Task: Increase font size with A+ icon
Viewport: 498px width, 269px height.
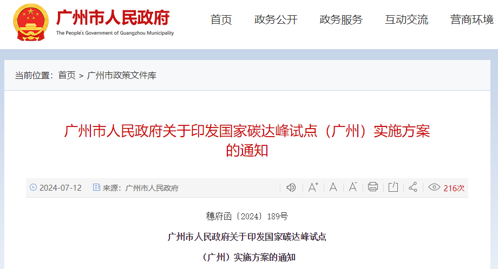Action: click(313, 187)
